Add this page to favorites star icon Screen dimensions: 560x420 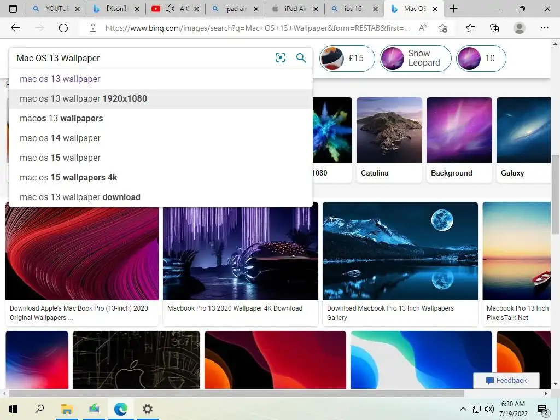pyautogui.click(x=442, y=28)
